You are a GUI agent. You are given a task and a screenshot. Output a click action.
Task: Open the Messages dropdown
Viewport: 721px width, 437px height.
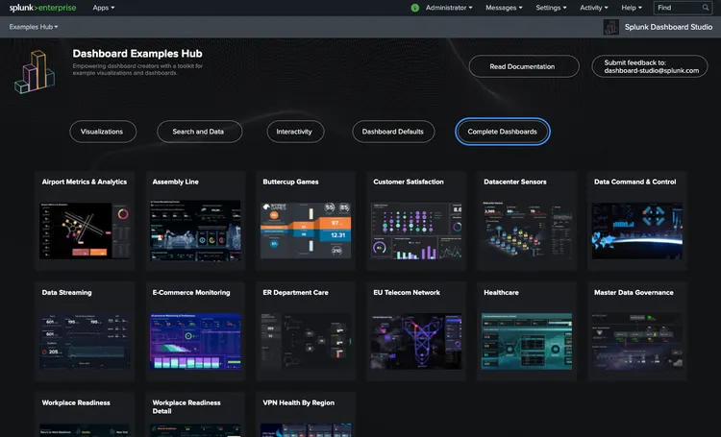(504, 8)
